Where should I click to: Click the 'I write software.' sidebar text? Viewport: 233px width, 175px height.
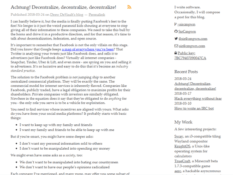187,7
